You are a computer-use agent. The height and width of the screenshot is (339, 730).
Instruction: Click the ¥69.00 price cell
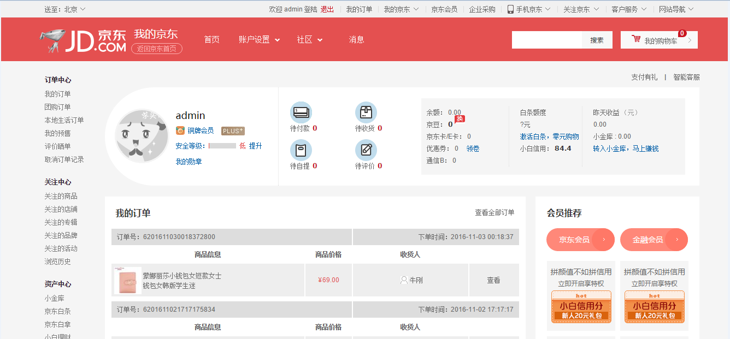pyautogui.click(x=328, y=280)
